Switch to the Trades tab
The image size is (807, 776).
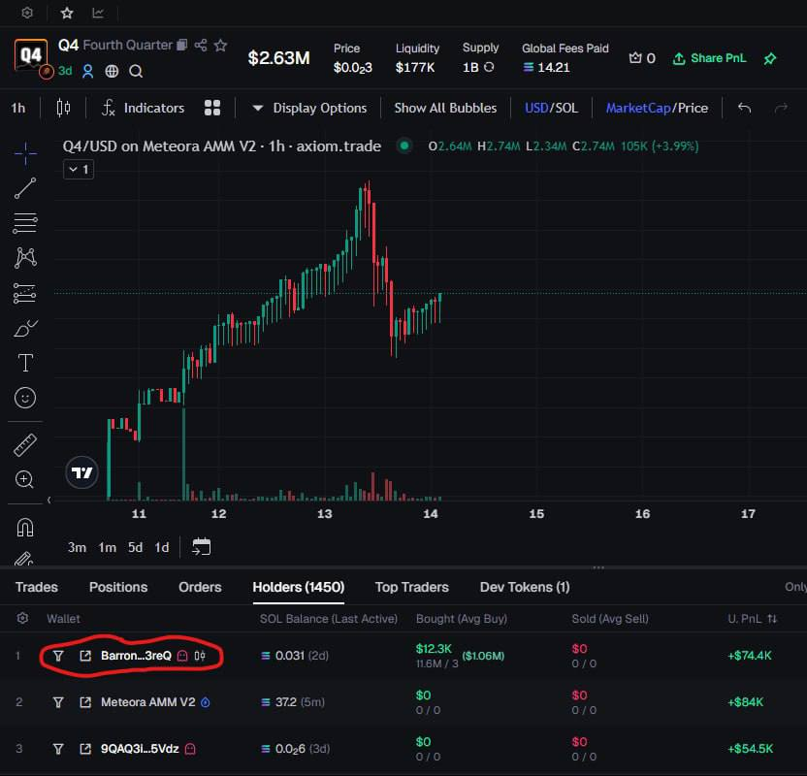coord(37,587)
